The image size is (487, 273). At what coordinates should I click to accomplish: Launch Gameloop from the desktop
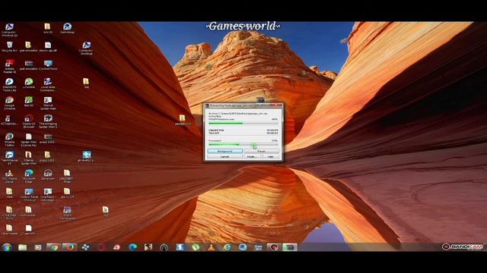(x=68, y=29)
